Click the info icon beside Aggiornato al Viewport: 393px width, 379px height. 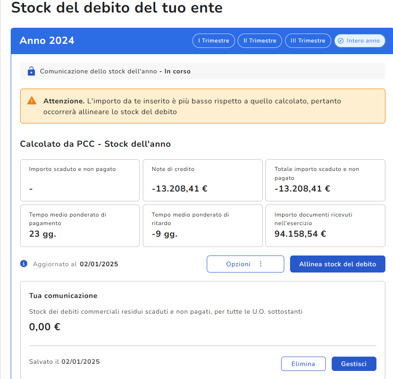coord(24,264)
